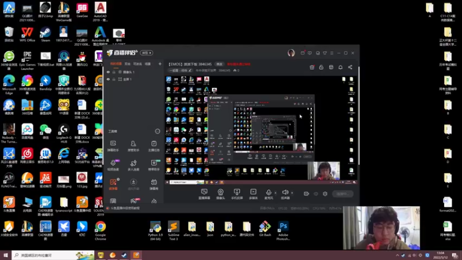The height and width of the screenshot is (260, 462).
Task: Toggle visibility of 摄像头 1 source
Action: point(108,72)
